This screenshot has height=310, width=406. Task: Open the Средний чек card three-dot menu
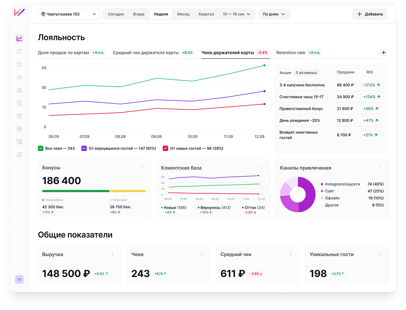click(291, 254)
